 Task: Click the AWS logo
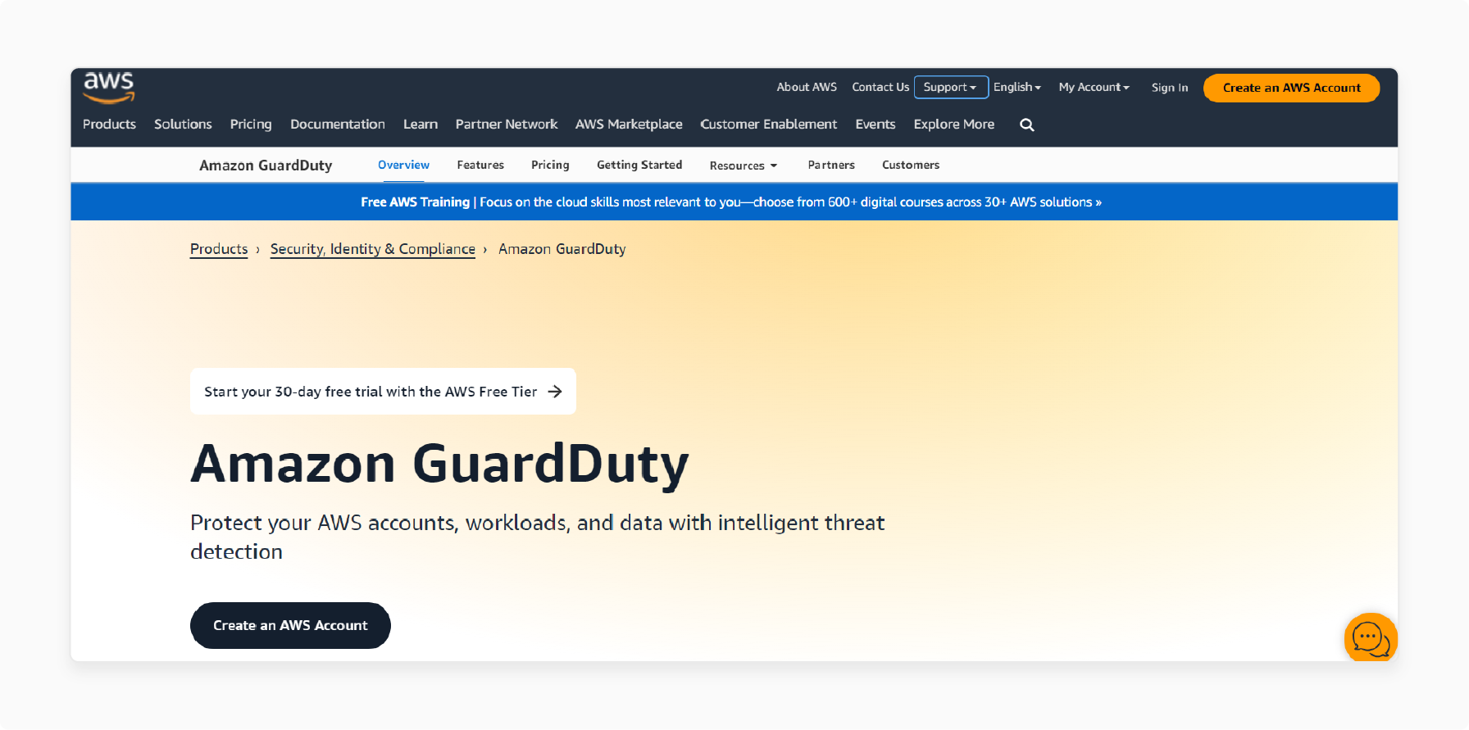click(109, 88)
